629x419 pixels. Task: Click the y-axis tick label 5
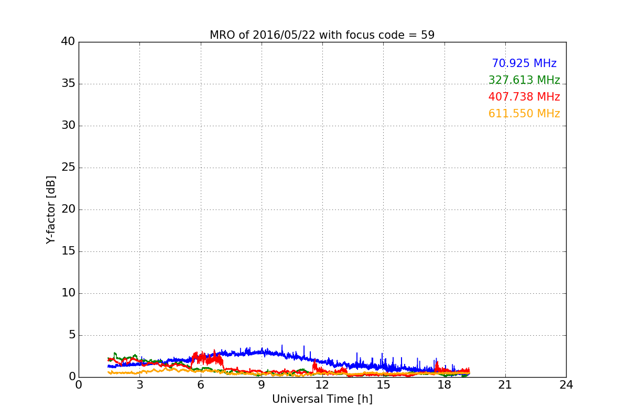(x=71, y=335)
